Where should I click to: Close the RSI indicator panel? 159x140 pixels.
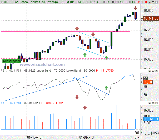point(156,71)
